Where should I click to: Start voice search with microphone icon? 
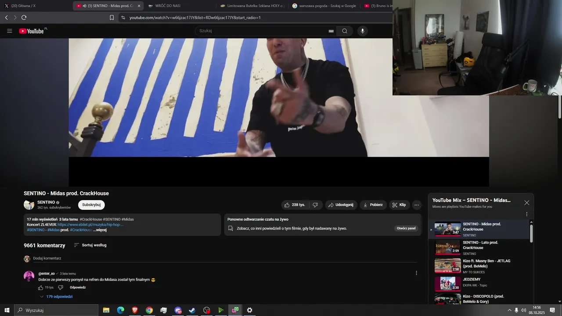pos(362,31)
